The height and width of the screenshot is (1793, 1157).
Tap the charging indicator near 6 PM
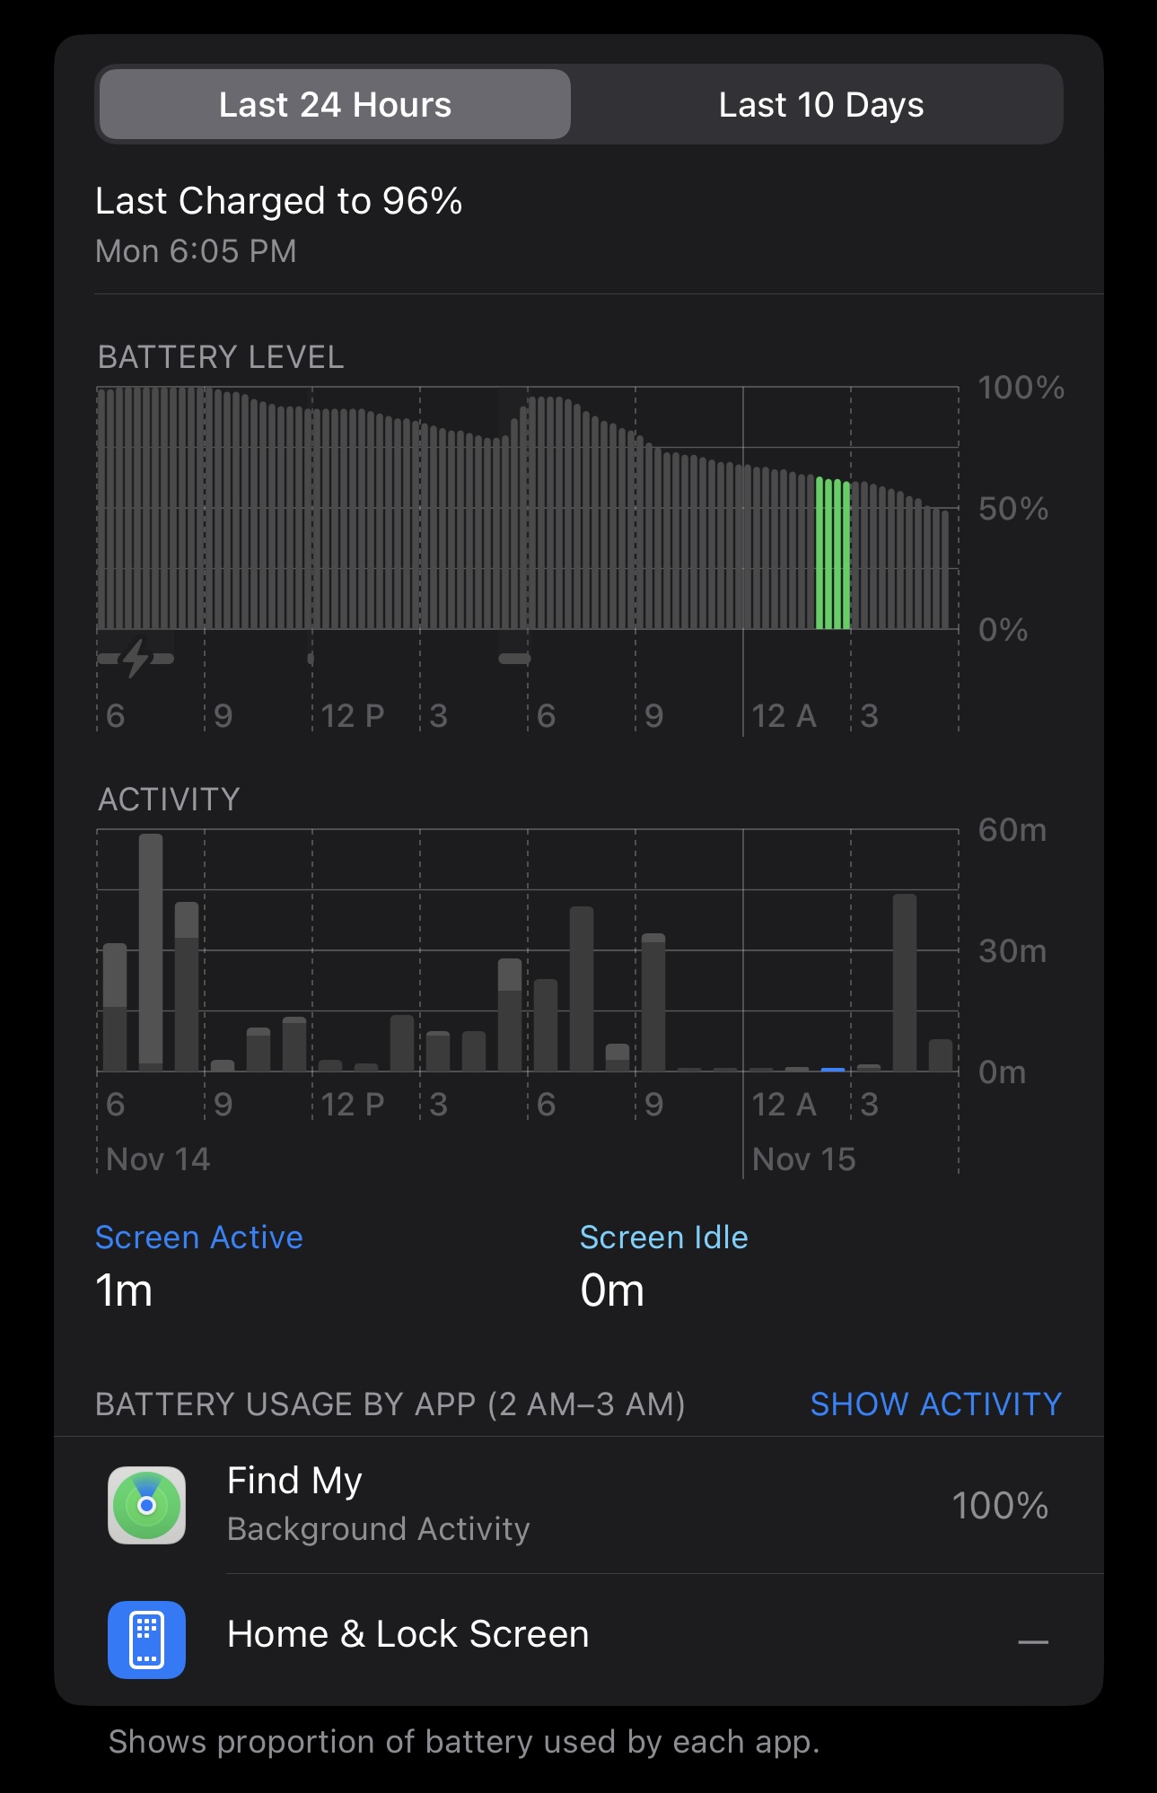(x=514, y=658)
